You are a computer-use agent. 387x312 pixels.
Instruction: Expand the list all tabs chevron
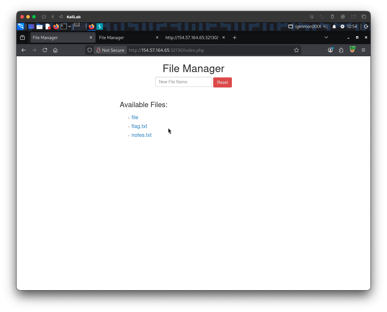[x=326, y=37]
